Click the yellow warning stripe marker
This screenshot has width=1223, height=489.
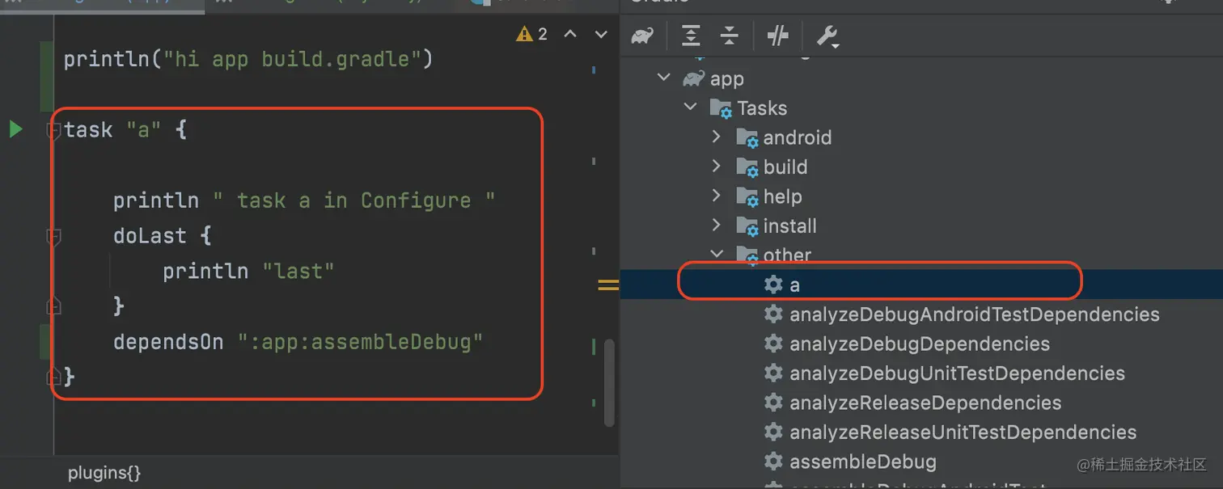pyautogui.click(x=608, y=285)
